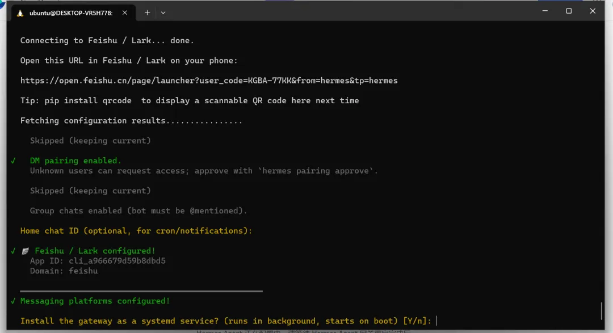Viewport: 613px width, 333px height.
Task: Click first 'Skipped (keeping current)' line
Action: point(90,141)
